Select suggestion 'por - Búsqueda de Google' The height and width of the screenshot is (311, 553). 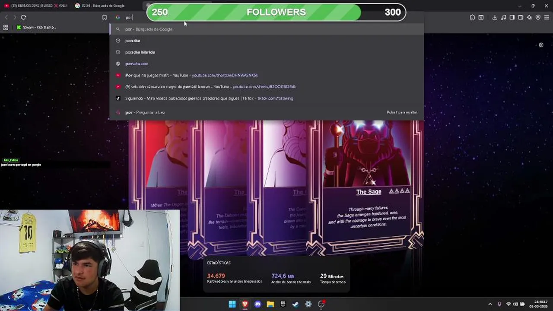[267, 29]
